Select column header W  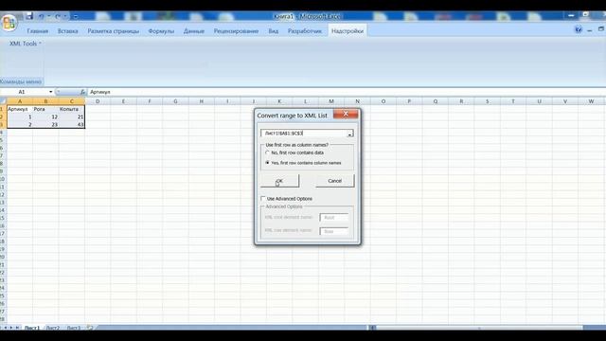click(x=591, y=101)
